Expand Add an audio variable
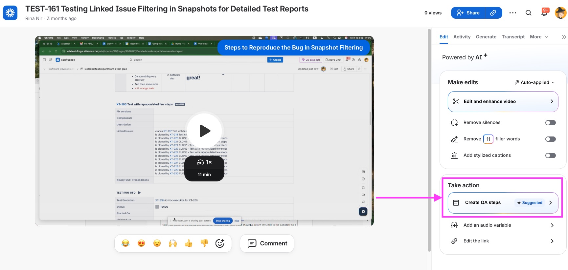This screenshot has width=568, height=270. [x=503, y=225]
